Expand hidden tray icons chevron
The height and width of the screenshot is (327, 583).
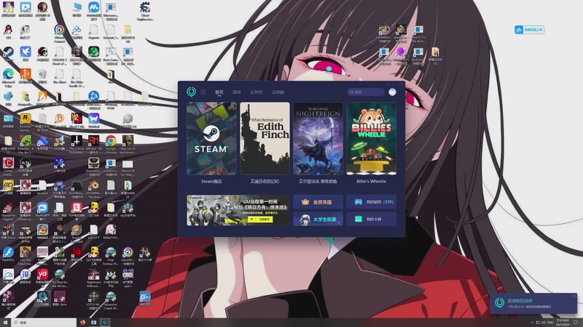pyautogui.click(x=532, y=323)
